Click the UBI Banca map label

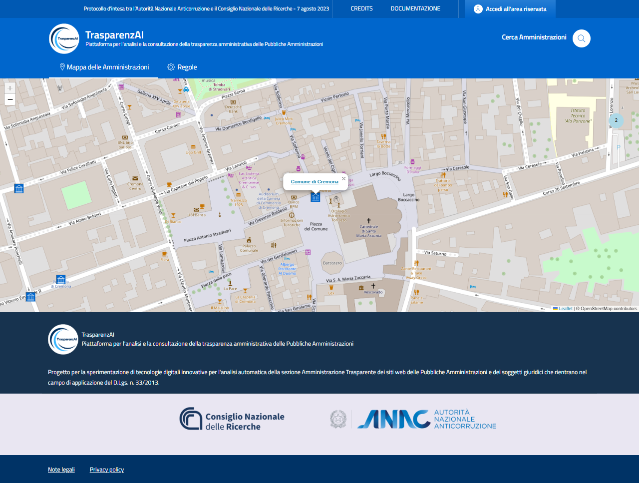point(197,215)
